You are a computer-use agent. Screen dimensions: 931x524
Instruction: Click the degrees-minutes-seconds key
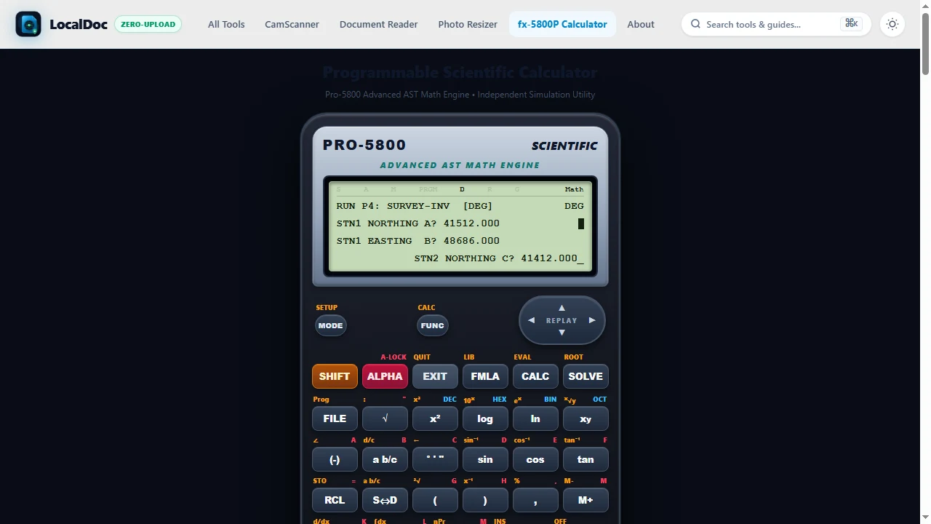(x=435, y=459)
